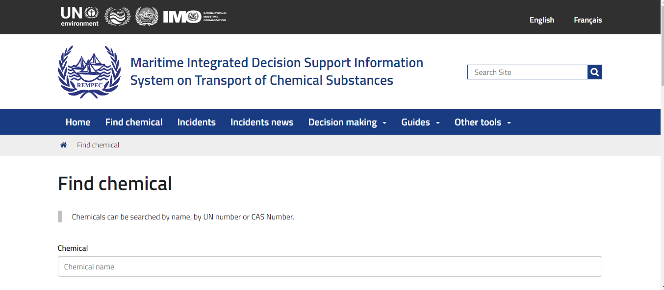Click the small REMPEC logo in top bar
Image resolution: width=664 pixels, height=290 pixels.
point(147,17)
